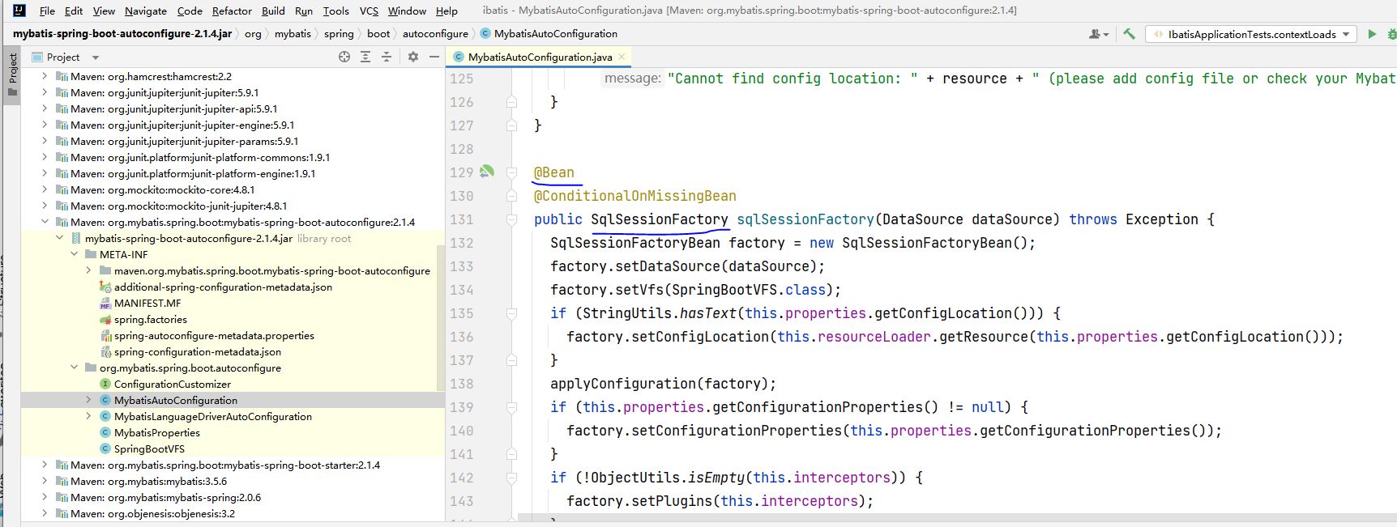Select the MybatisAutoConfiguration.java editor tab

click(x=540, y=57)
